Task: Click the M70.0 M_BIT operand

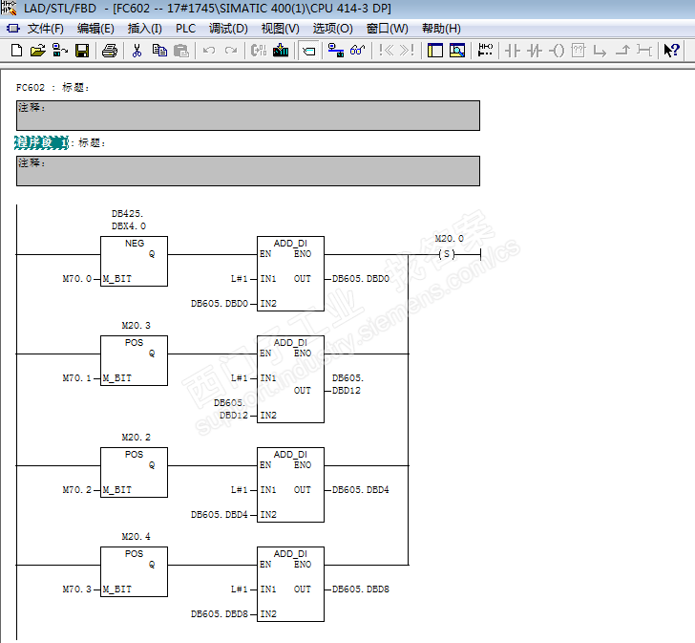Action: tap(77, 279)
